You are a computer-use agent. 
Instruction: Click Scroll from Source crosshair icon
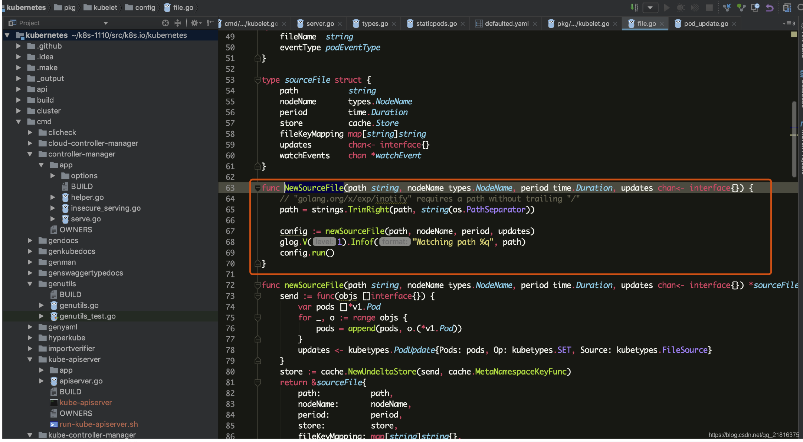point(165,23)
